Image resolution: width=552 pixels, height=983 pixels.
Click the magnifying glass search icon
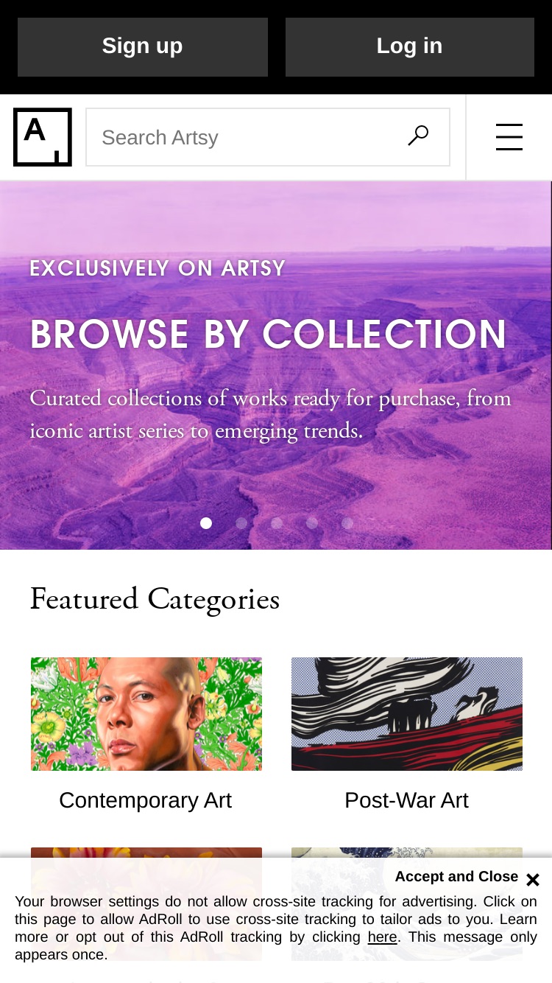coord(418,136)
